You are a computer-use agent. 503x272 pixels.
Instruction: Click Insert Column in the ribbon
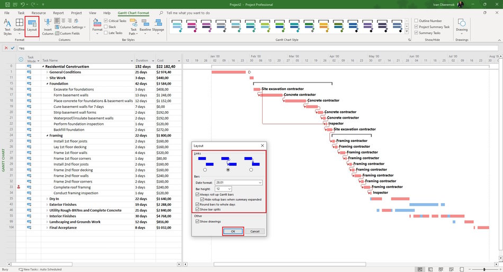[48, 27]
